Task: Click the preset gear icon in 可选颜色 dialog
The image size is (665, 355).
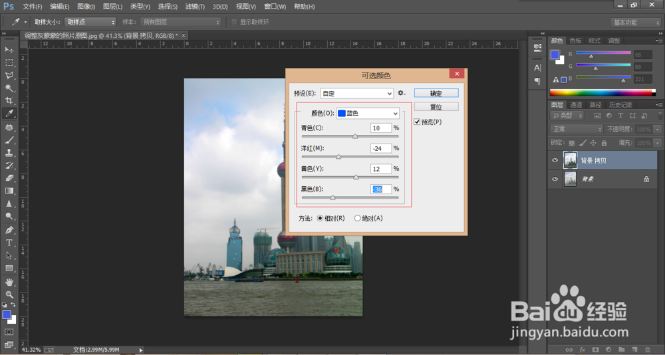Action: click(x=401, y=93)
